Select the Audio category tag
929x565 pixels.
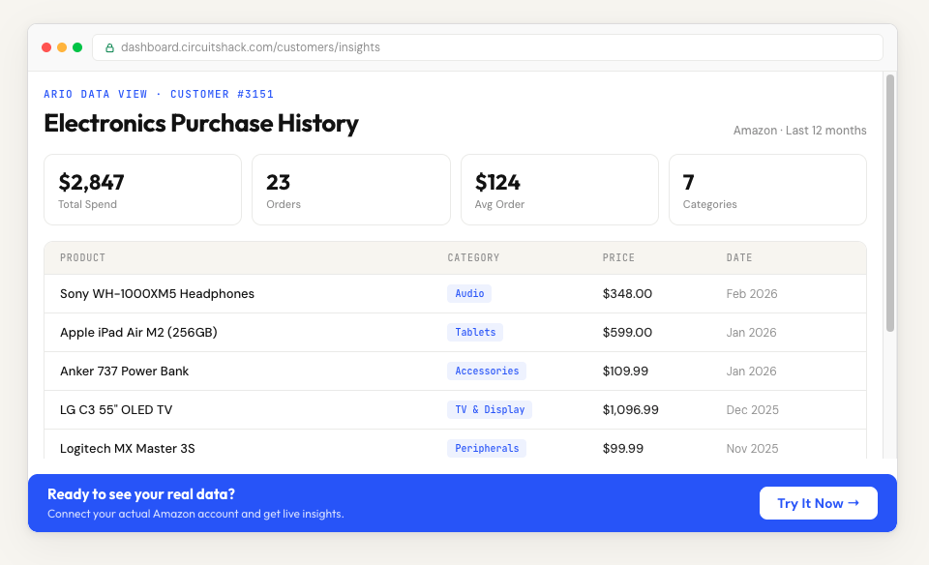469,293
